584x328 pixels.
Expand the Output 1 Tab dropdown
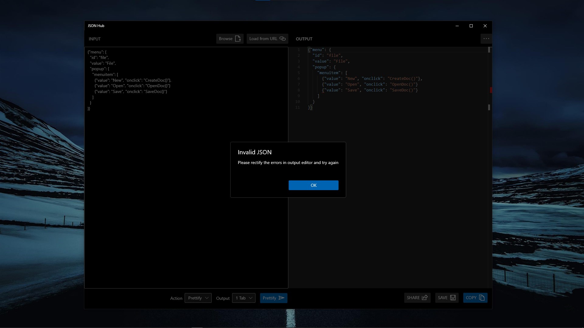click(x=244, y=298)
